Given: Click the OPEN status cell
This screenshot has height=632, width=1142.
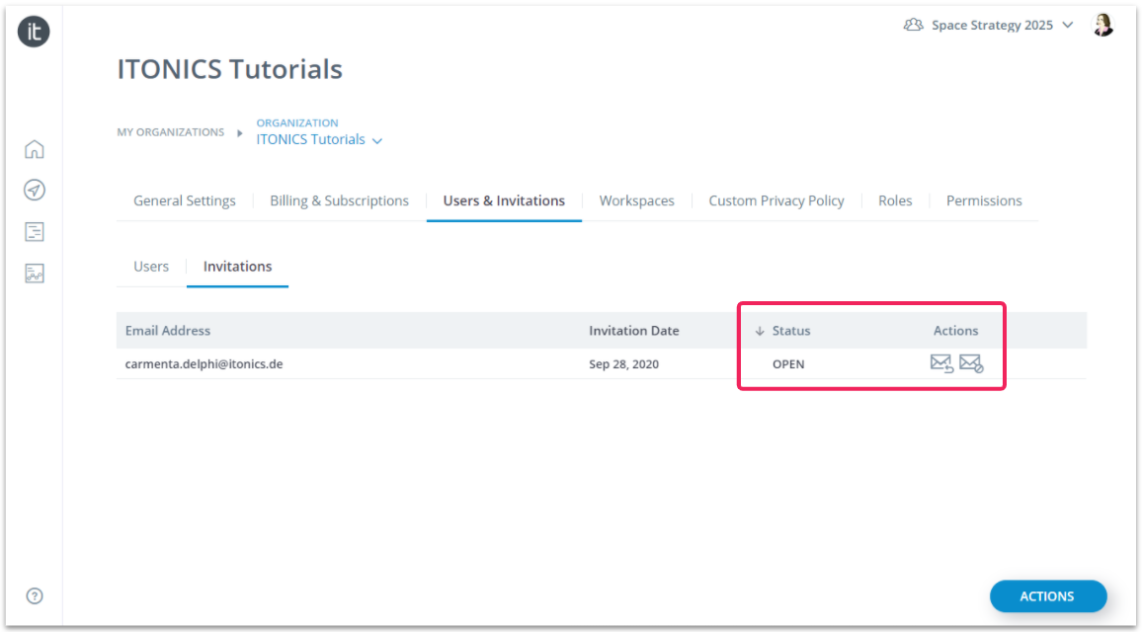Looking at the screenshot, I should click(x=788, y=364).
